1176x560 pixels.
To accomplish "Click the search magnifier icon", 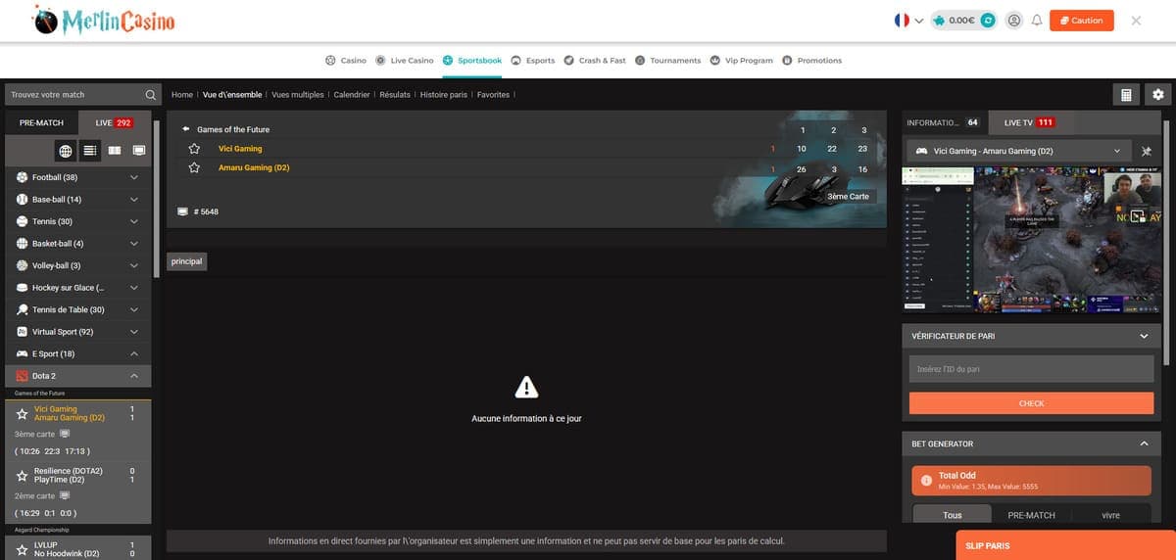I will (x=150, y=95).
